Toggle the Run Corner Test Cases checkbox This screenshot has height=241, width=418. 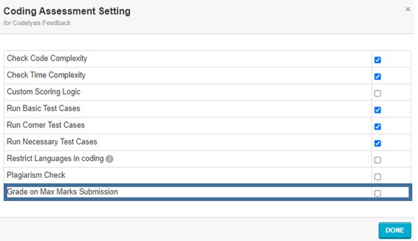pos(377,127)
